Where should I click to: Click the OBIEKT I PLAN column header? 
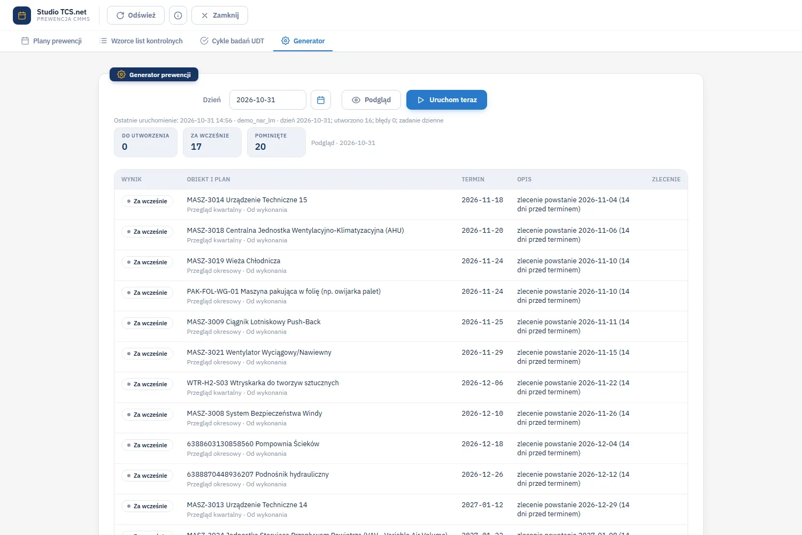tap(209, 179)
